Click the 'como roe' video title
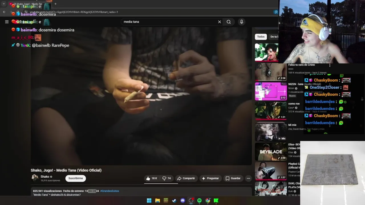365x205 pixels. coord(294,104)
